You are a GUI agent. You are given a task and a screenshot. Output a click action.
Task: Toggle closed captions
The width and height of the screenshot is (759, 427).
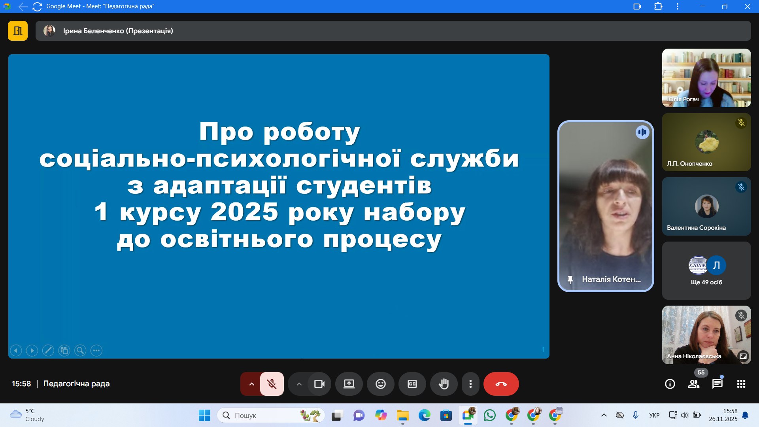pos(412,384)
